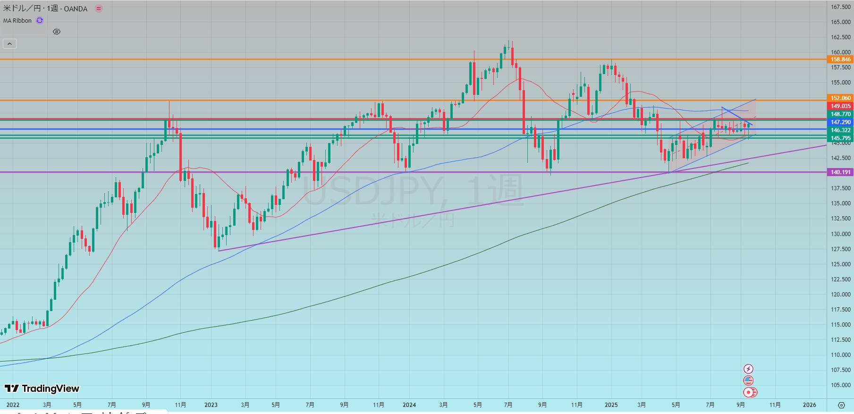Click the 2025 label on the time axis
The width and height of the screenshot is (854, 414).
point(611,405)
